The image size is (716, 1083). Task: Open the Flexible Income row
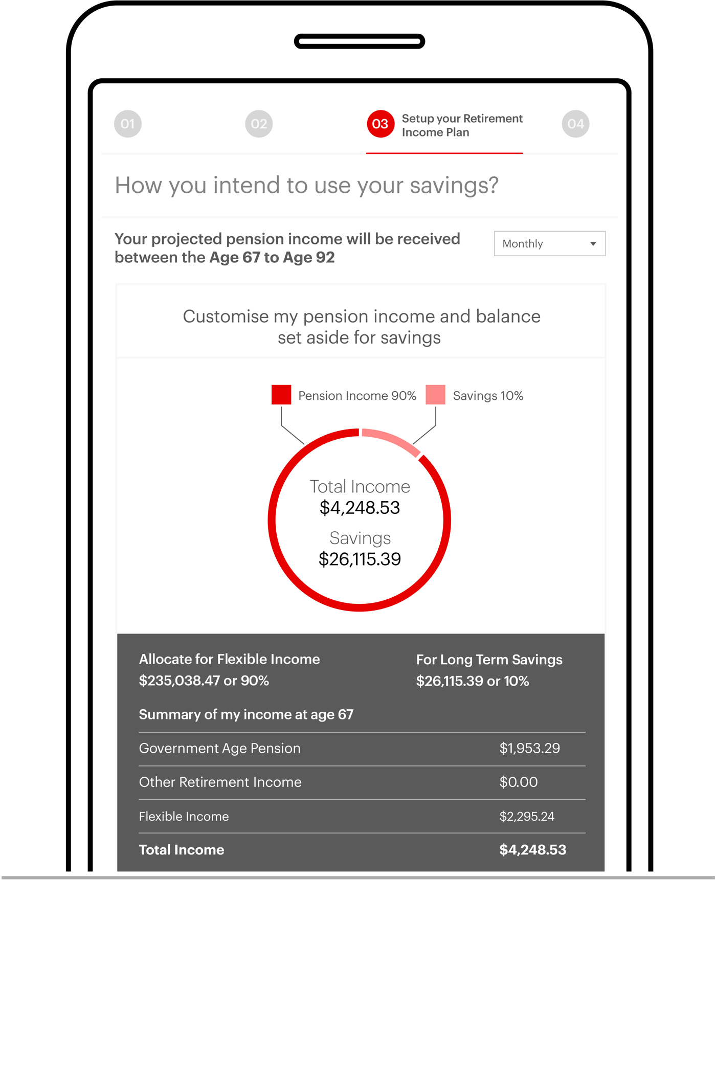[x=362, y=817]
